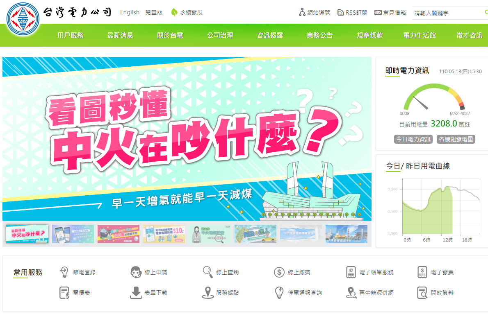Click 服務據點 map pin icon
This screenshot has height=314, width=488.
(208, 293)
